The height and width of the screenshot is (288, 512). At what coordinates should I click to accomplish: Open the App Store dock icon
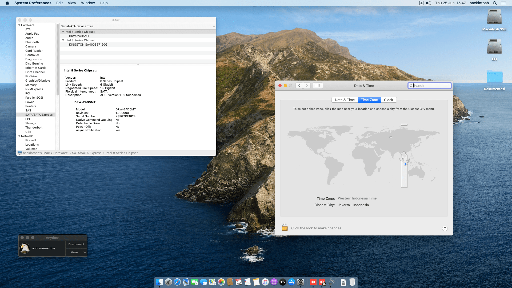pos(291,282)
